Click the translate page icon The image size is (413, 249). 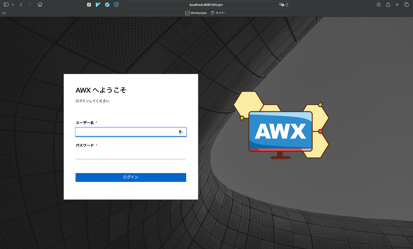tap(281, 5)
